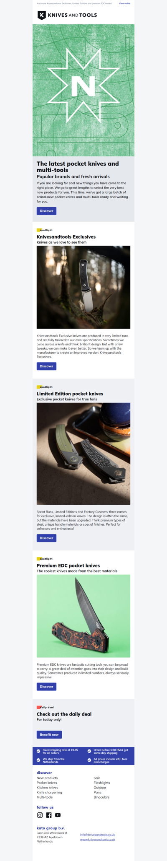Click Discover under Limited Edition pocket knives
The height and width of the screenshot is (861, 167).
click(x=46, y=538)
